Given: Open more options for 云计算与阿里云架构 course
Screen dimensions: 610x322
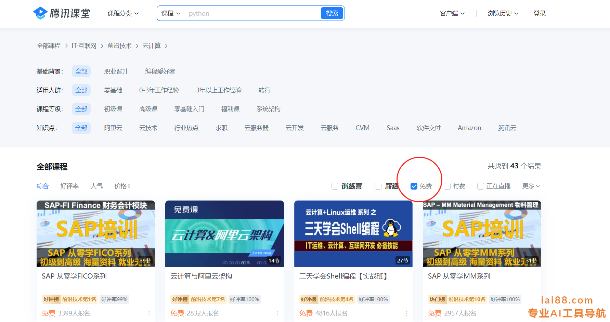Looking at the screenshot, I should (278, 313).
